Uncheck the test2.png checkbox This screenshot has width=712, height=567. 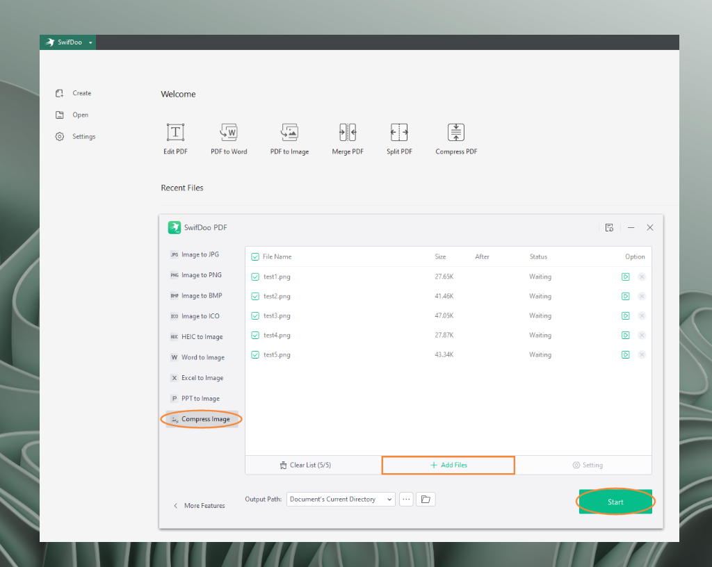click(255, 296)
